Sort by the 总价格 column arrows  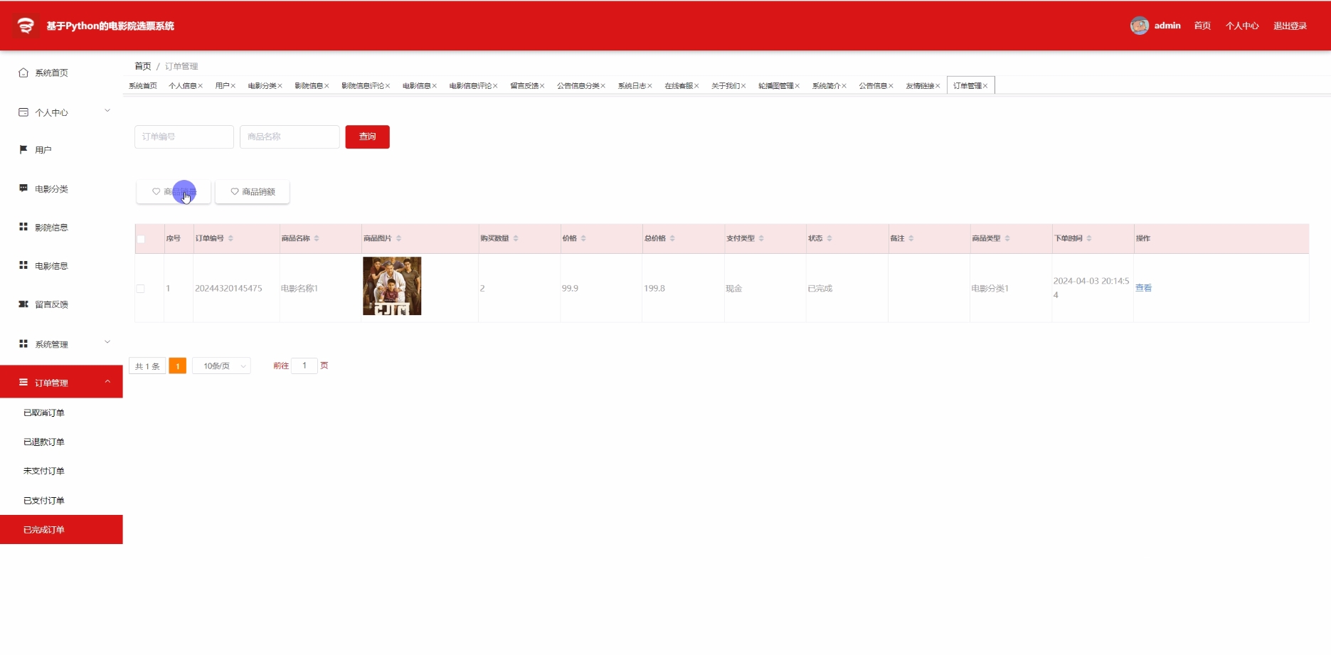point(672,238)
